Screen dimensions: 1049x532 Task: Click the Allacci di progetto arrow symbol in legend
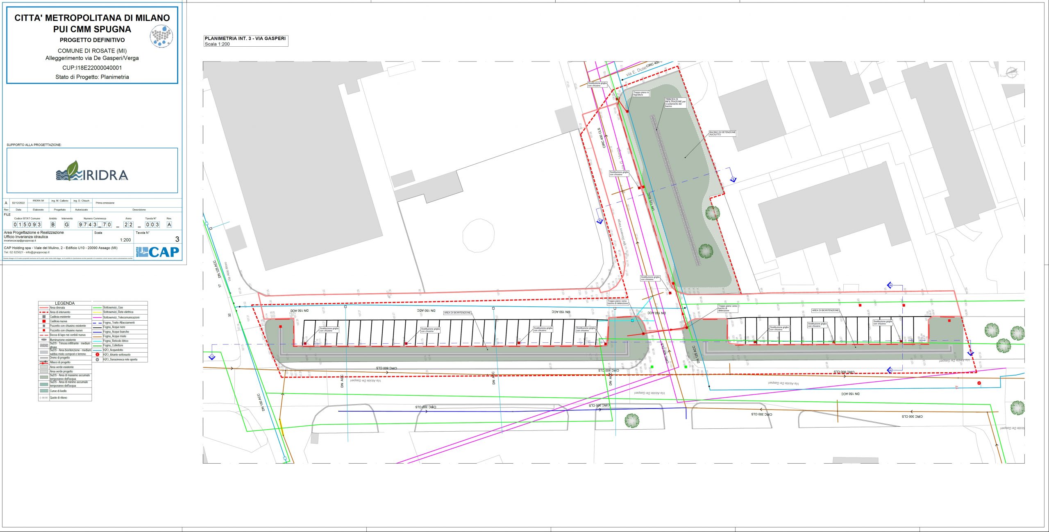(44, 362)
